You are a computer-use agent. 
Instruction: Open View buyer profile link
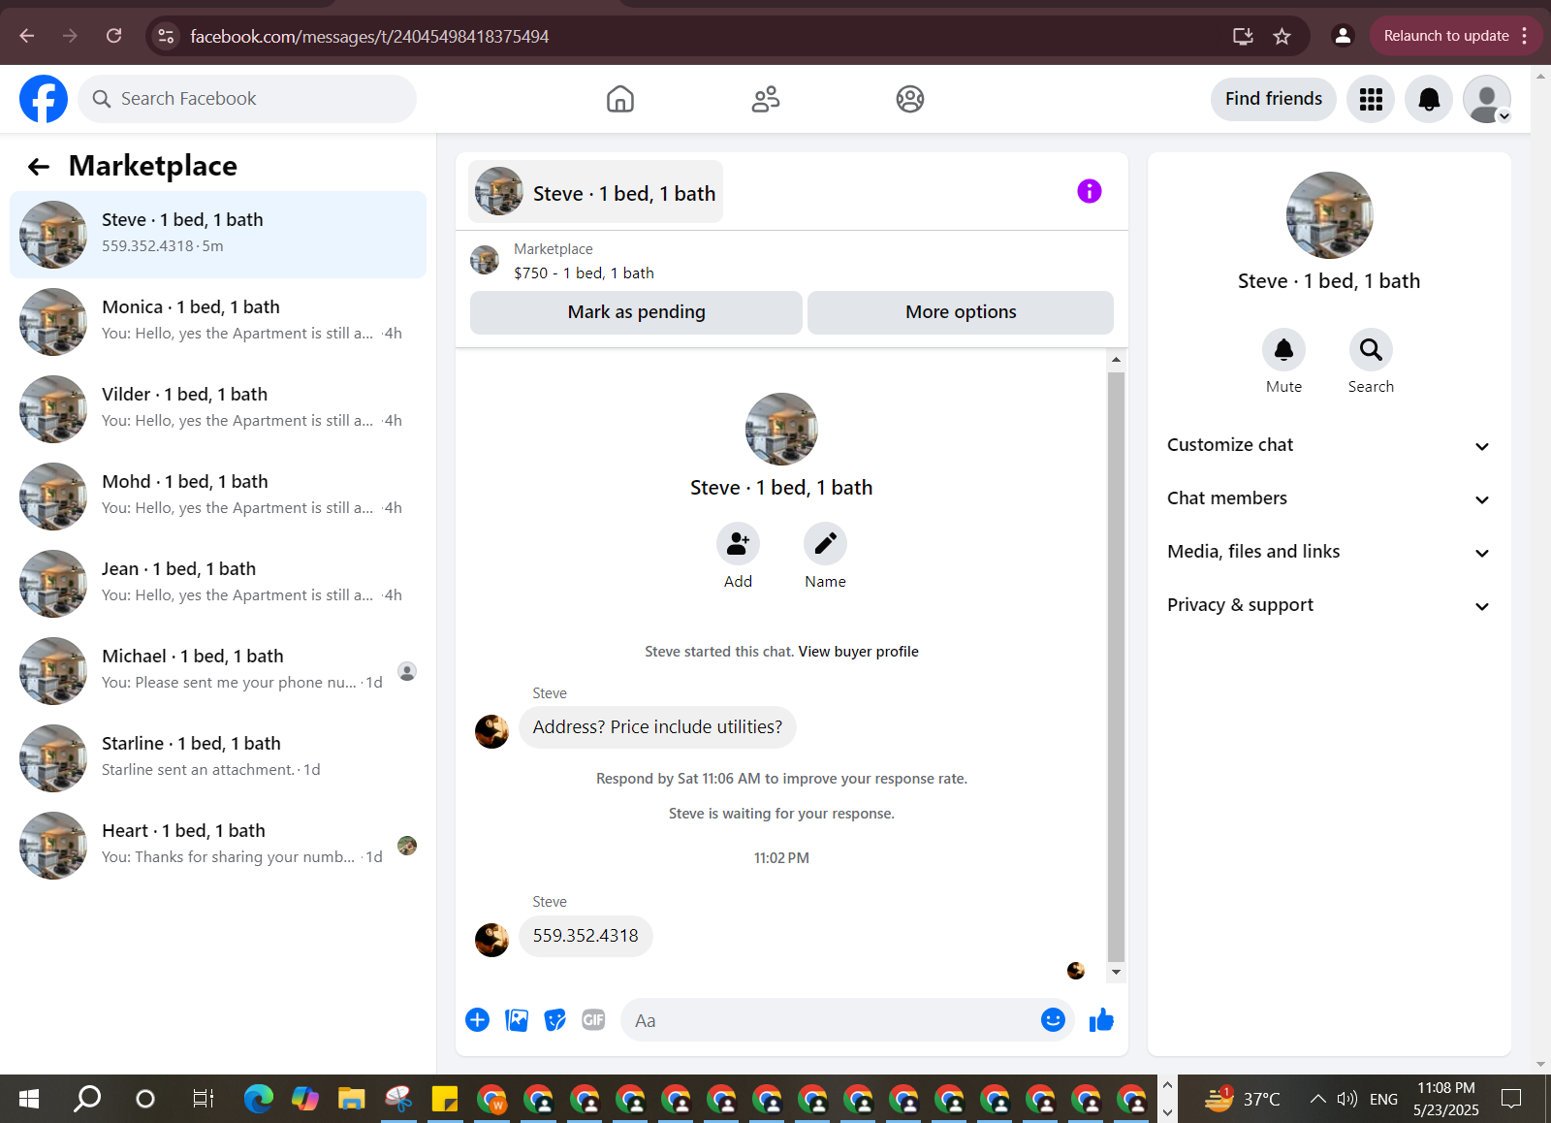coord(858,652)
